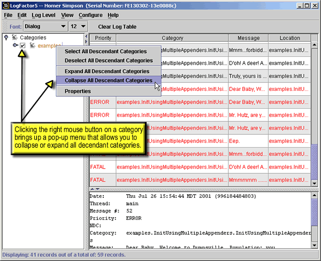Open the Configure menu
Viewport: 321px width, 261px height.
pyautogui.click(x=90, y=15)
